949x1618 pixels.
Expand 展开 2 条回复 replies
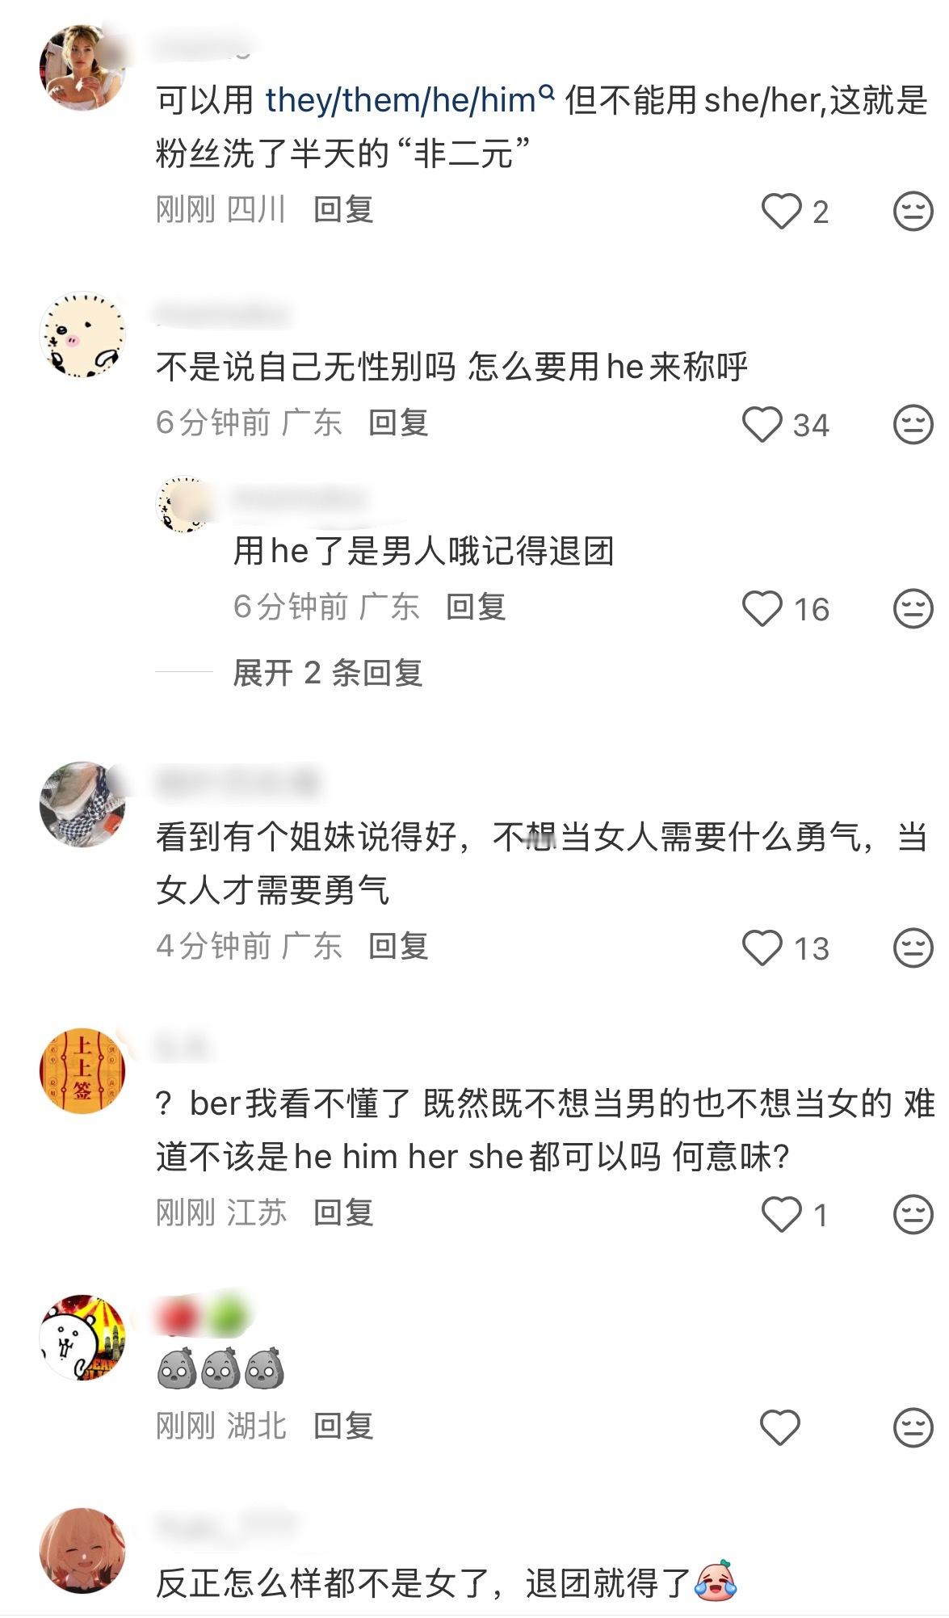click(x=328, y=672)
